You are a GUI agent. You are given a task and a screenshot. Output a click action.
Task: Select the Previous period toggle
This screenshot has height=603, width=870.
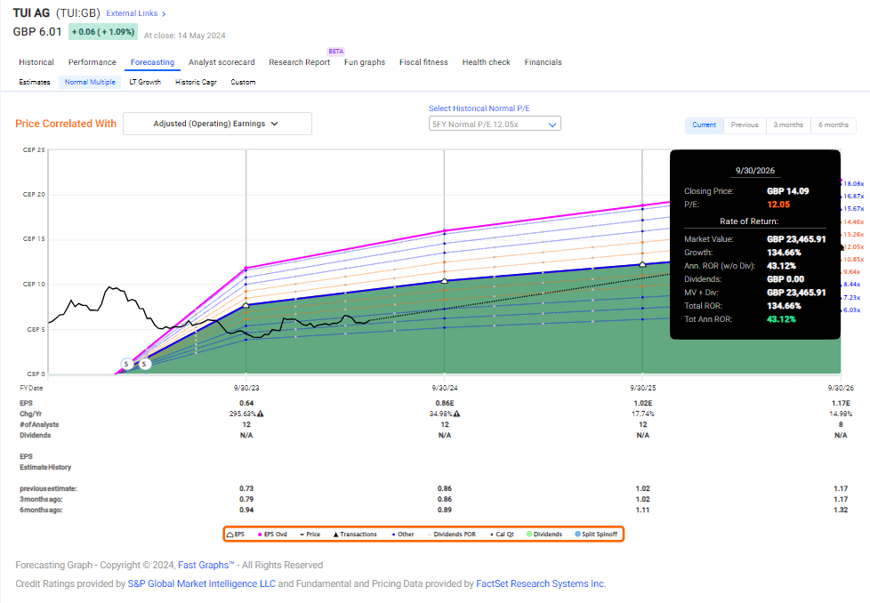pos(745,125)
